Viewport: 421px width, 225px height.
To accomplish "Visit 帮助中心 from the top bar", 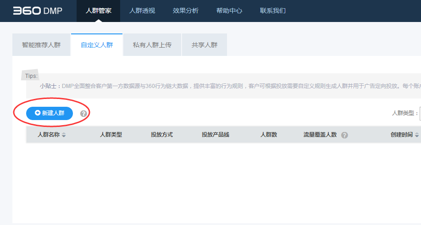I will (229, 11).
